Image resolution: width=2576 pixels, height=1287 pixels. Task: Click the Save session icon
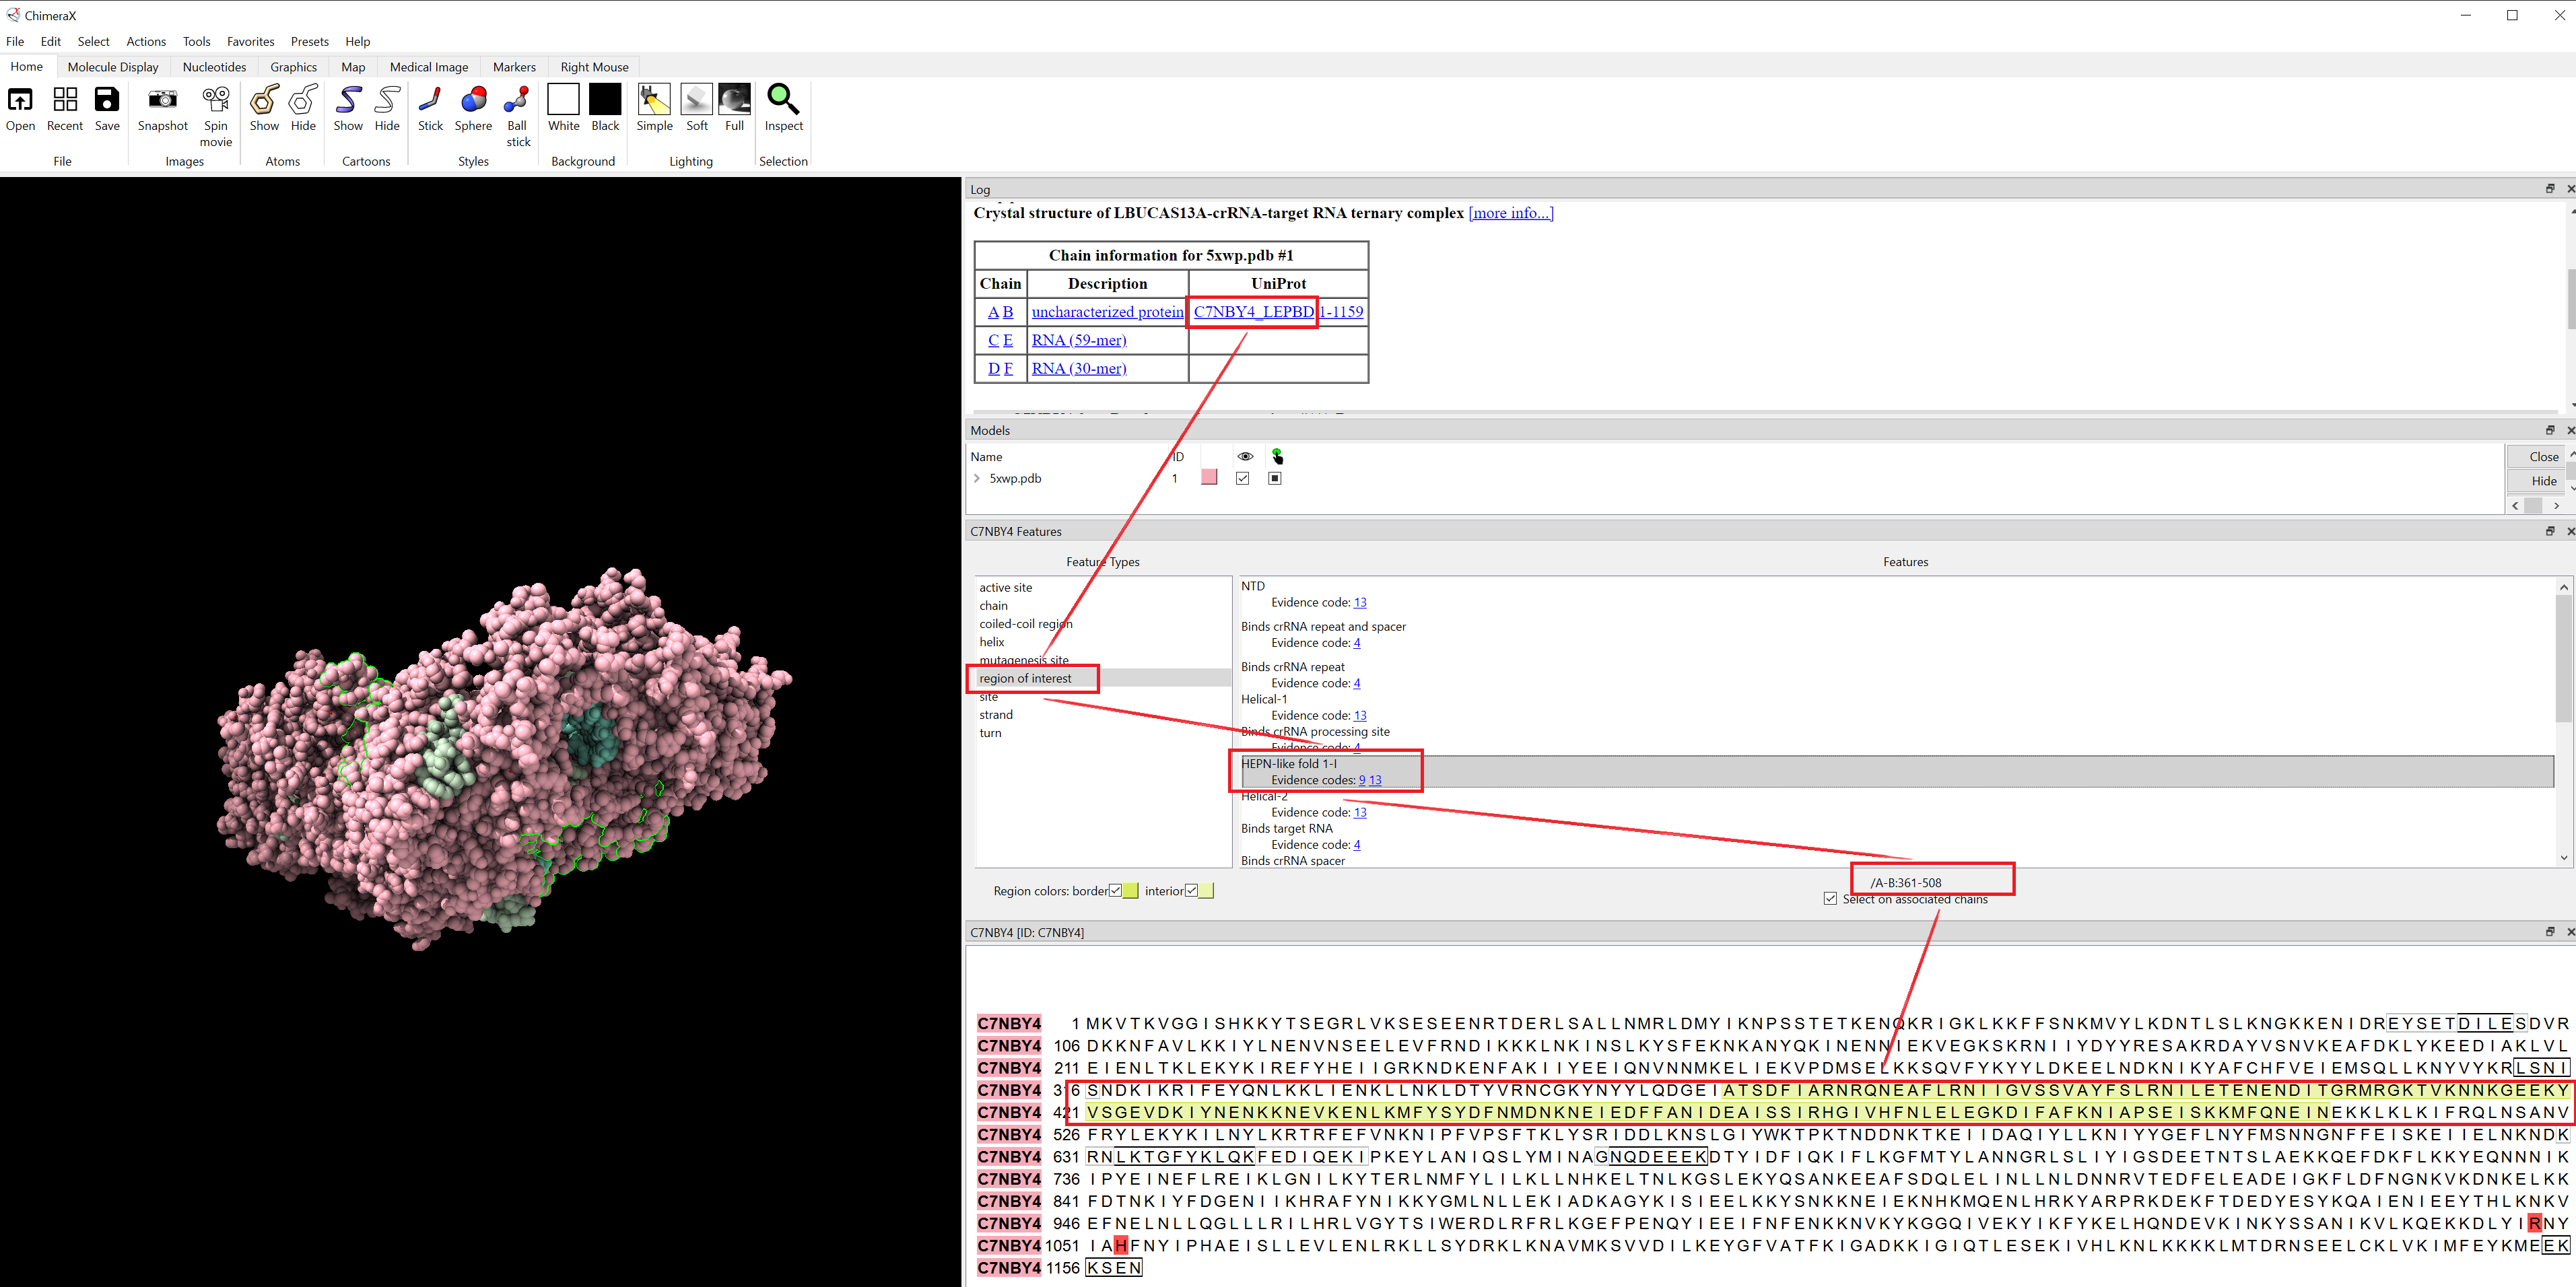click(107, 99)
